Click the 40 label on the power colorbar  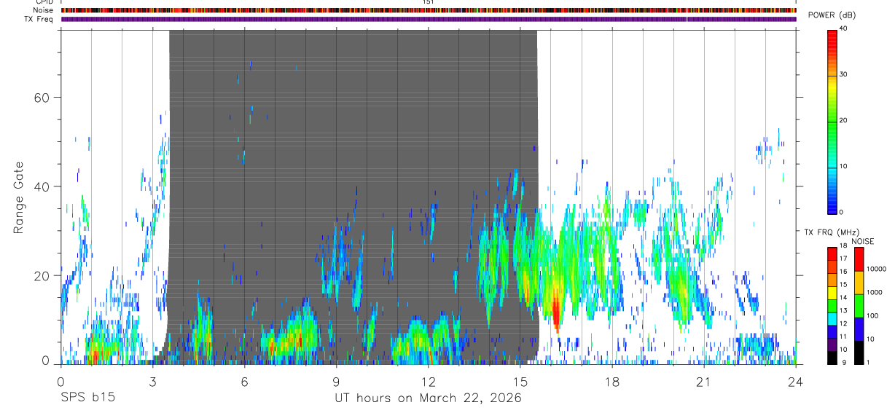point(844,29)
